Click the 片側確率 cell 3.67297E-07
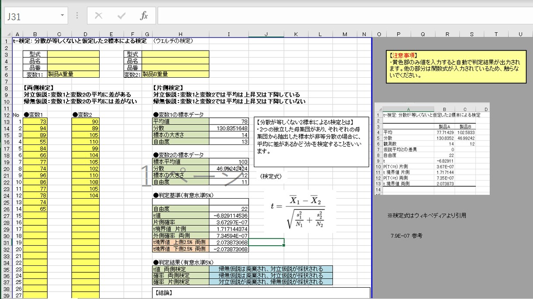533x299 pixels. pos(229,222)
